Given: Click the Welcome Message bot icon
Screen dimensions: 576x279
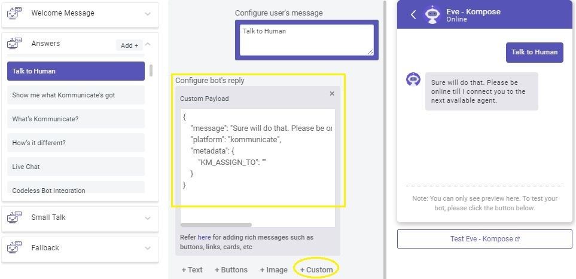Looking at the screenshot, I should (x=14, y=13).
